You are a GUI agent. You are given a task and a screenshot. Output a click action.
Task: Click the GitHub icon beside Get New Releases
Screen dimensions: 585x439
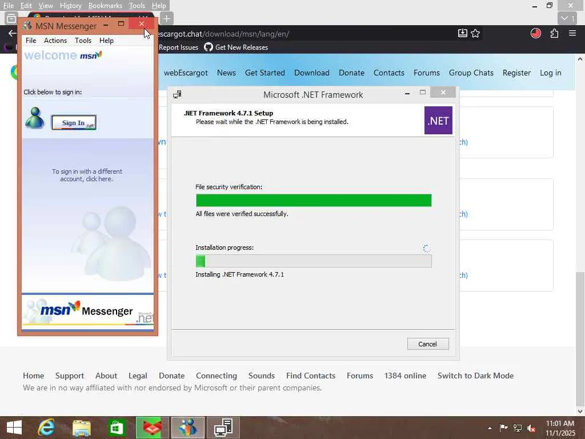pos(209,47)
